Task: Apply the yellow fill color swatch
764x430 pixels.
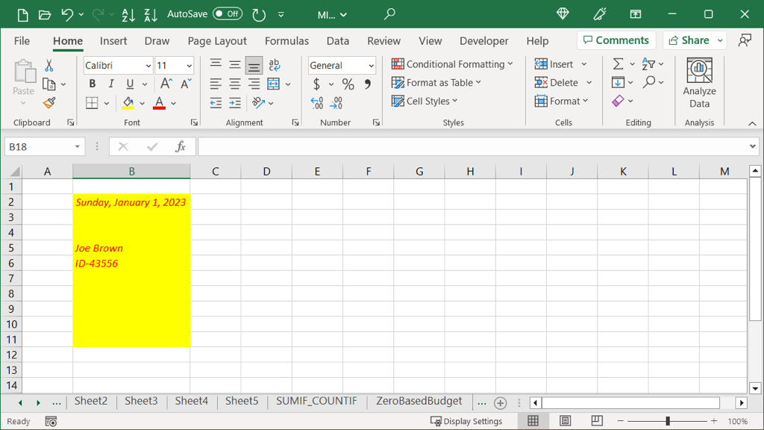Action: pos(128,103)
